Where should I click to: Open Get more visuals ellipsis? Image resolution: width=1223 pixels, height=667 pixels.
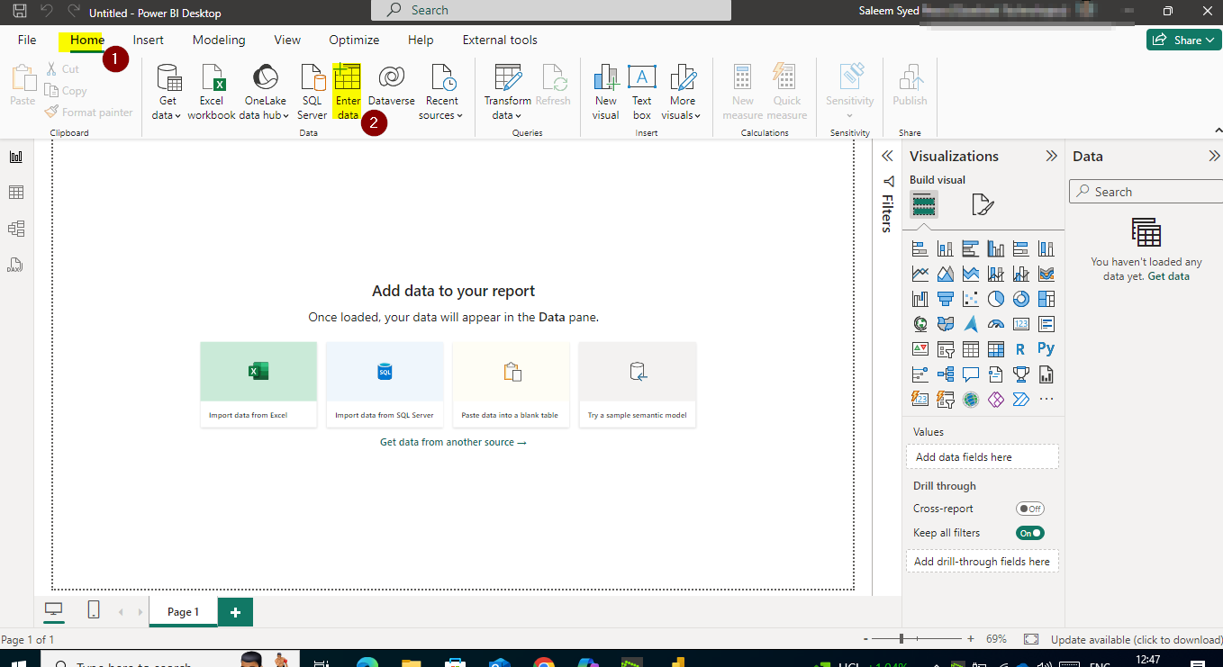pyautogui.click(x=1046, y=400)
